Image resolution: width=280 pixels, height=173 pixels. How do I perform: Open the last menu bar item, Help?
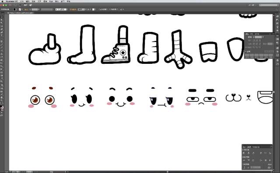68,1
